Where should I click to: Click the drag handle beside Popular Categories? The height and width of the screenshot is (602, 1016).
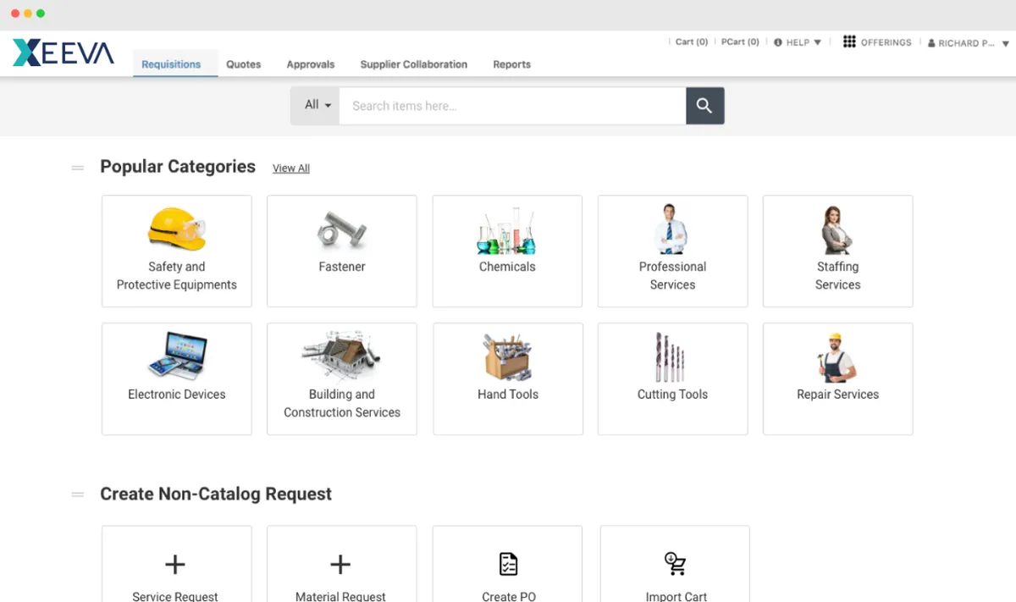point(78,168)
